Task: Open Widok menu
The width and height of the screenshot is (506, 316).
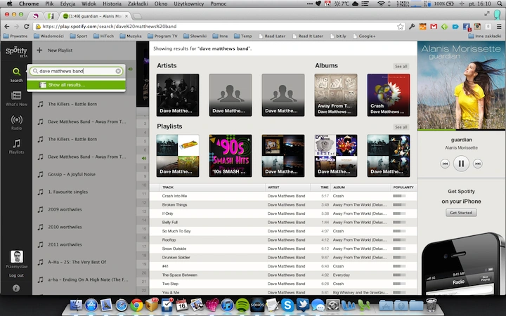Action: 89,4
